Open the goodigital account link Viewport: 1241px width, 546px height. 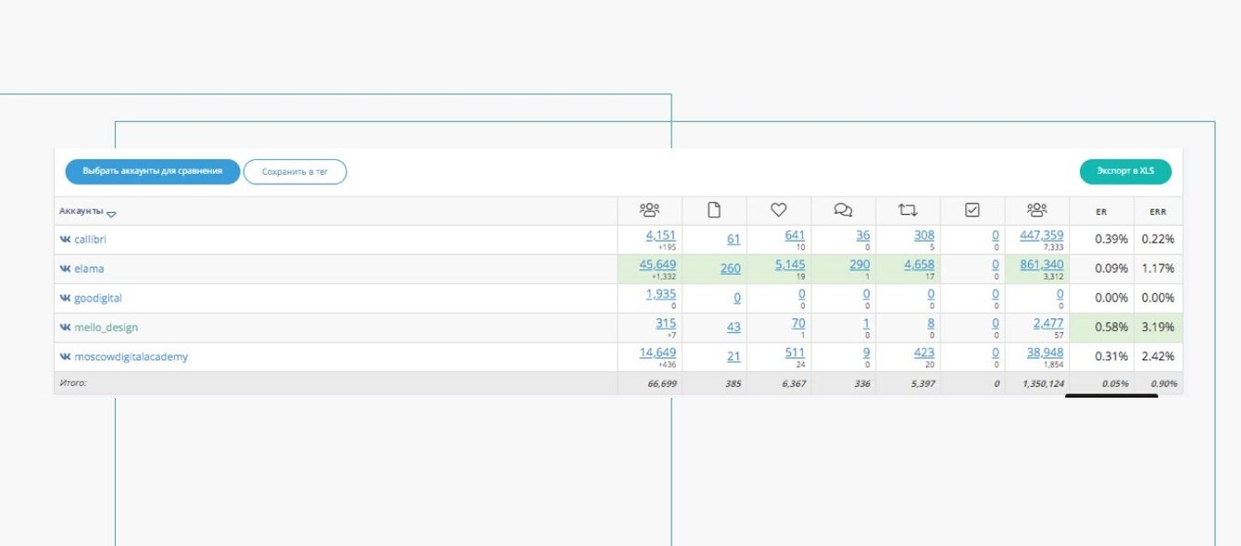pyautogui.click(x=97, y=298)
